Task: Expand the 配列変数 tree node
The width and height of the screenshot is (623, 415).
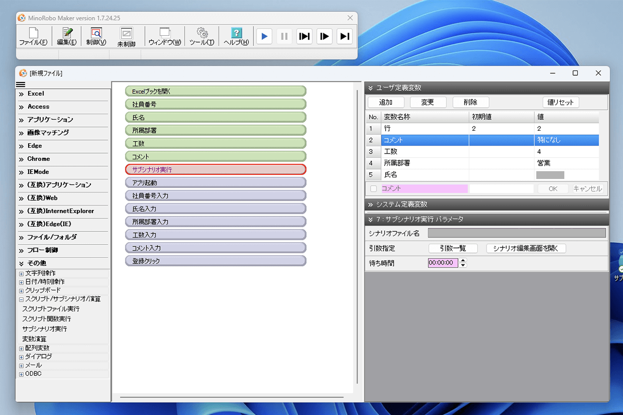Action: pos(21,348)
